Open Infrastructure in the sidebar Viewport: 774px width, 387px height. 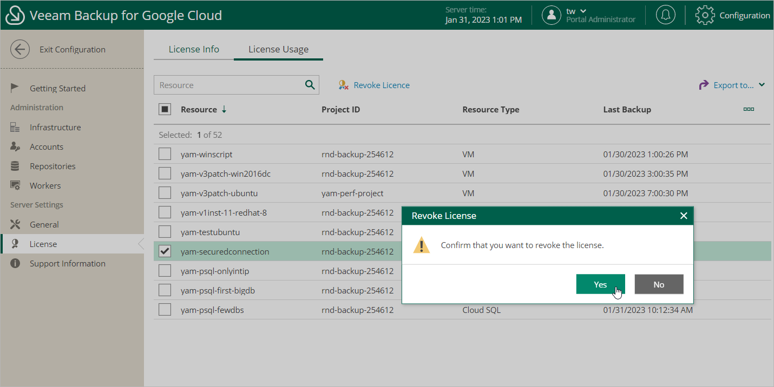coord(55,128)
